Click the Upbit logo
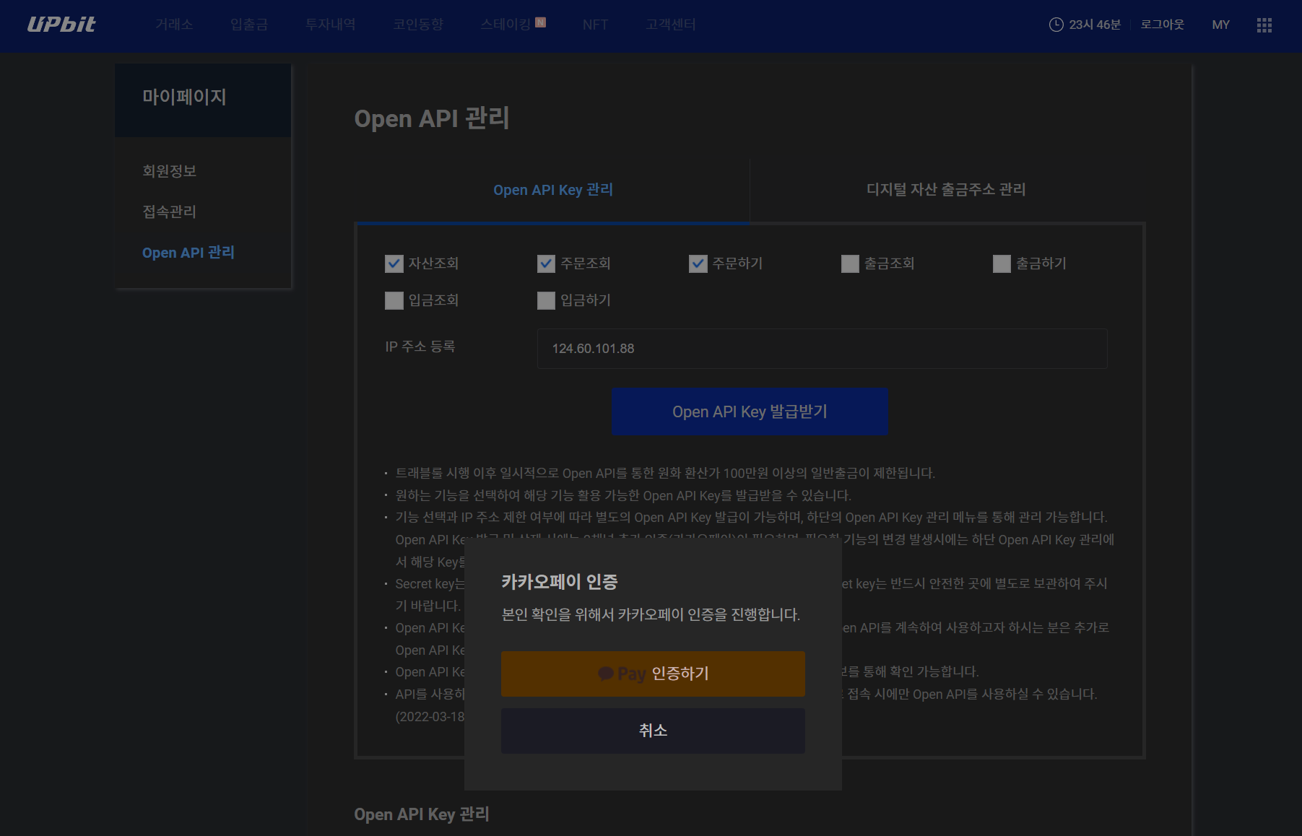 (61, 25)
